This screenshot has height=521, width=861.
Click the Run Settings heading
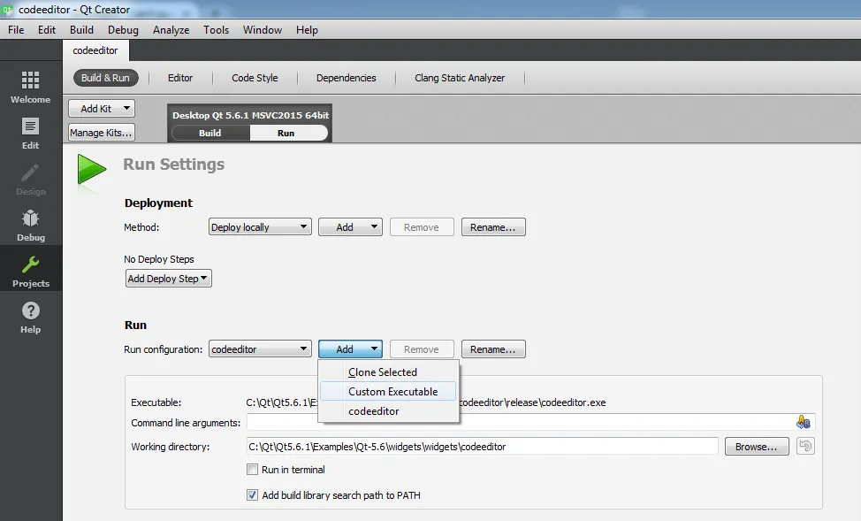click(x=173, y=164)
